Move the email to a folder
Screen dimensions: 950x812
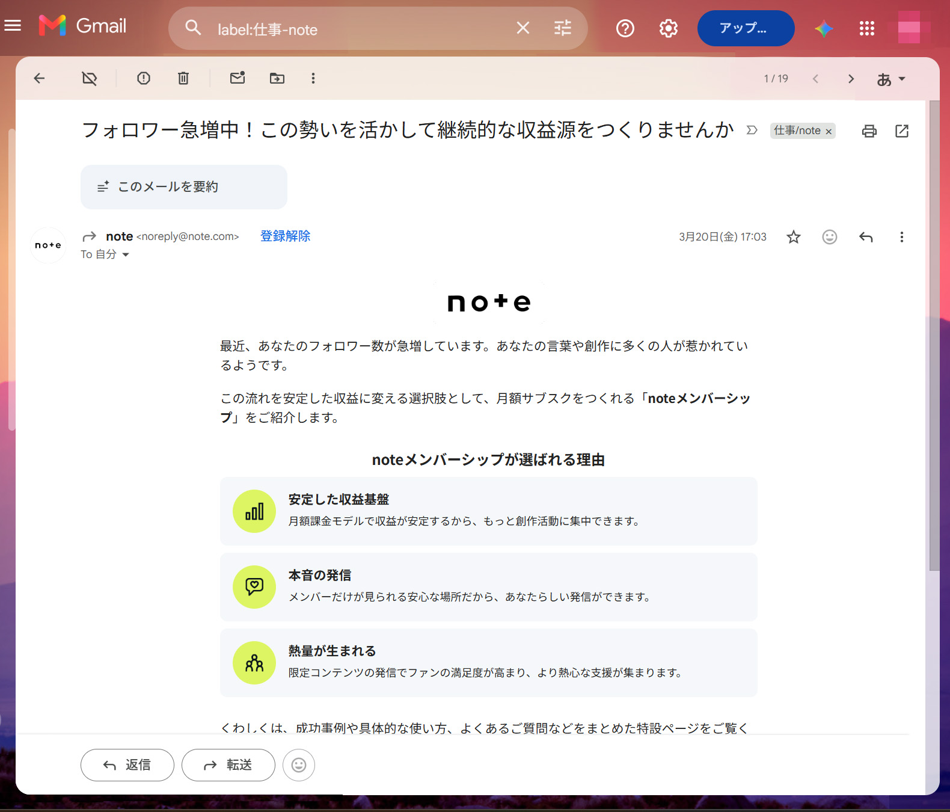(277, 78)
